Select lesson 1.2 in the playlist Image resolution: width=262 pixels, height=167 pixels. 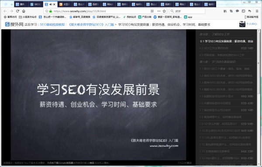pyautogui.click(x=227, y=76)
